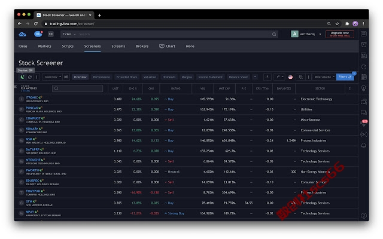383x239 pixels.
Task: Click the TradingView cloud logo
Action: 23,35
